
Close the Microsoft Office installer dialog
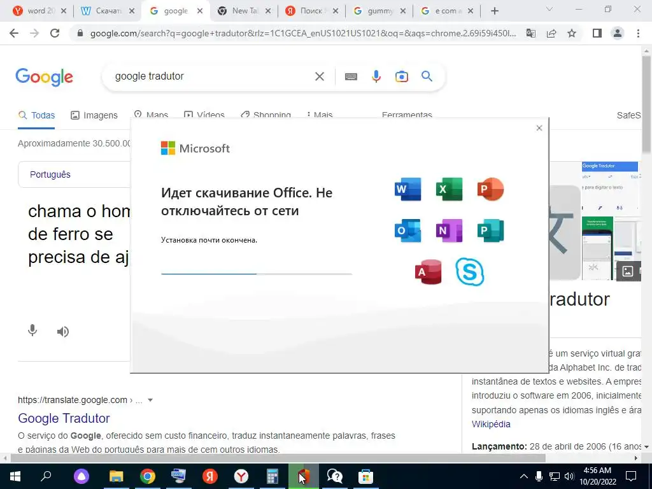(x=539, y=128)
